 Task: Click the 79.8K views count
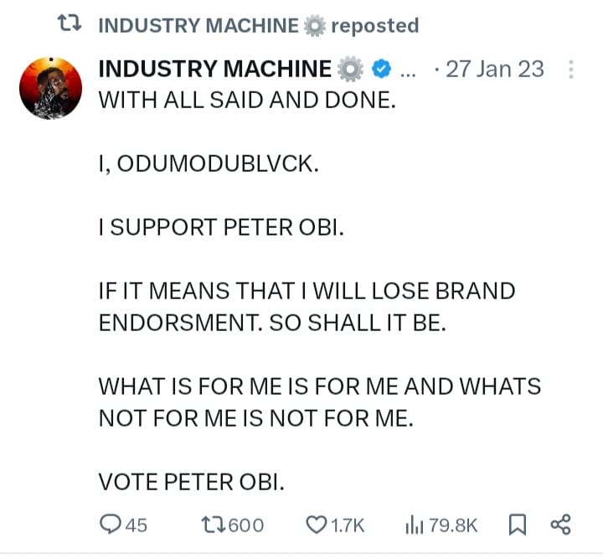point(453,525)
